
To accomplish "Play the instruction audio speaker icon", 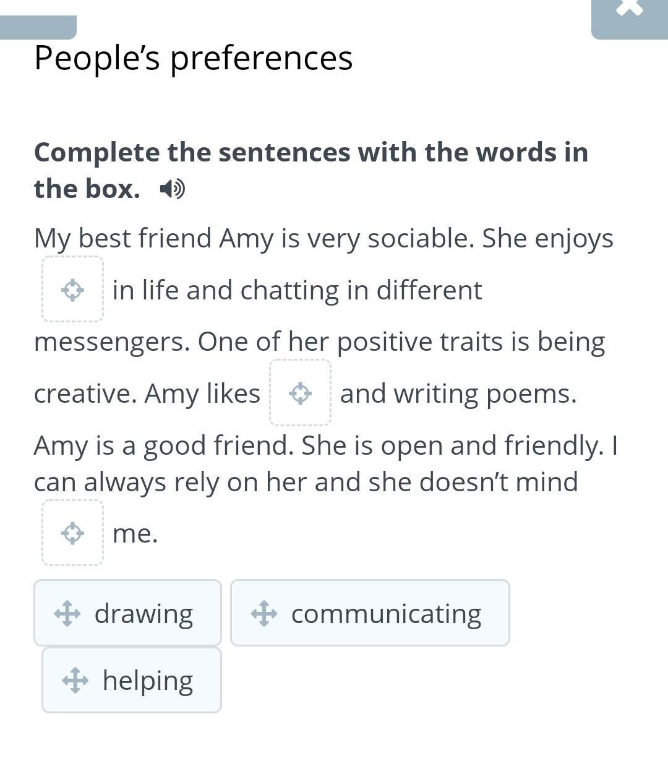I will click(x=172, y=189).
